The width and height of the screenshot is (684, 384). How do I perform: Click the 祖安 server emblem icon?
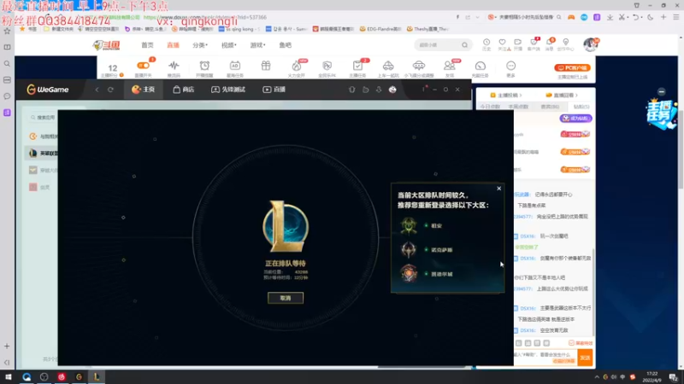409,225
